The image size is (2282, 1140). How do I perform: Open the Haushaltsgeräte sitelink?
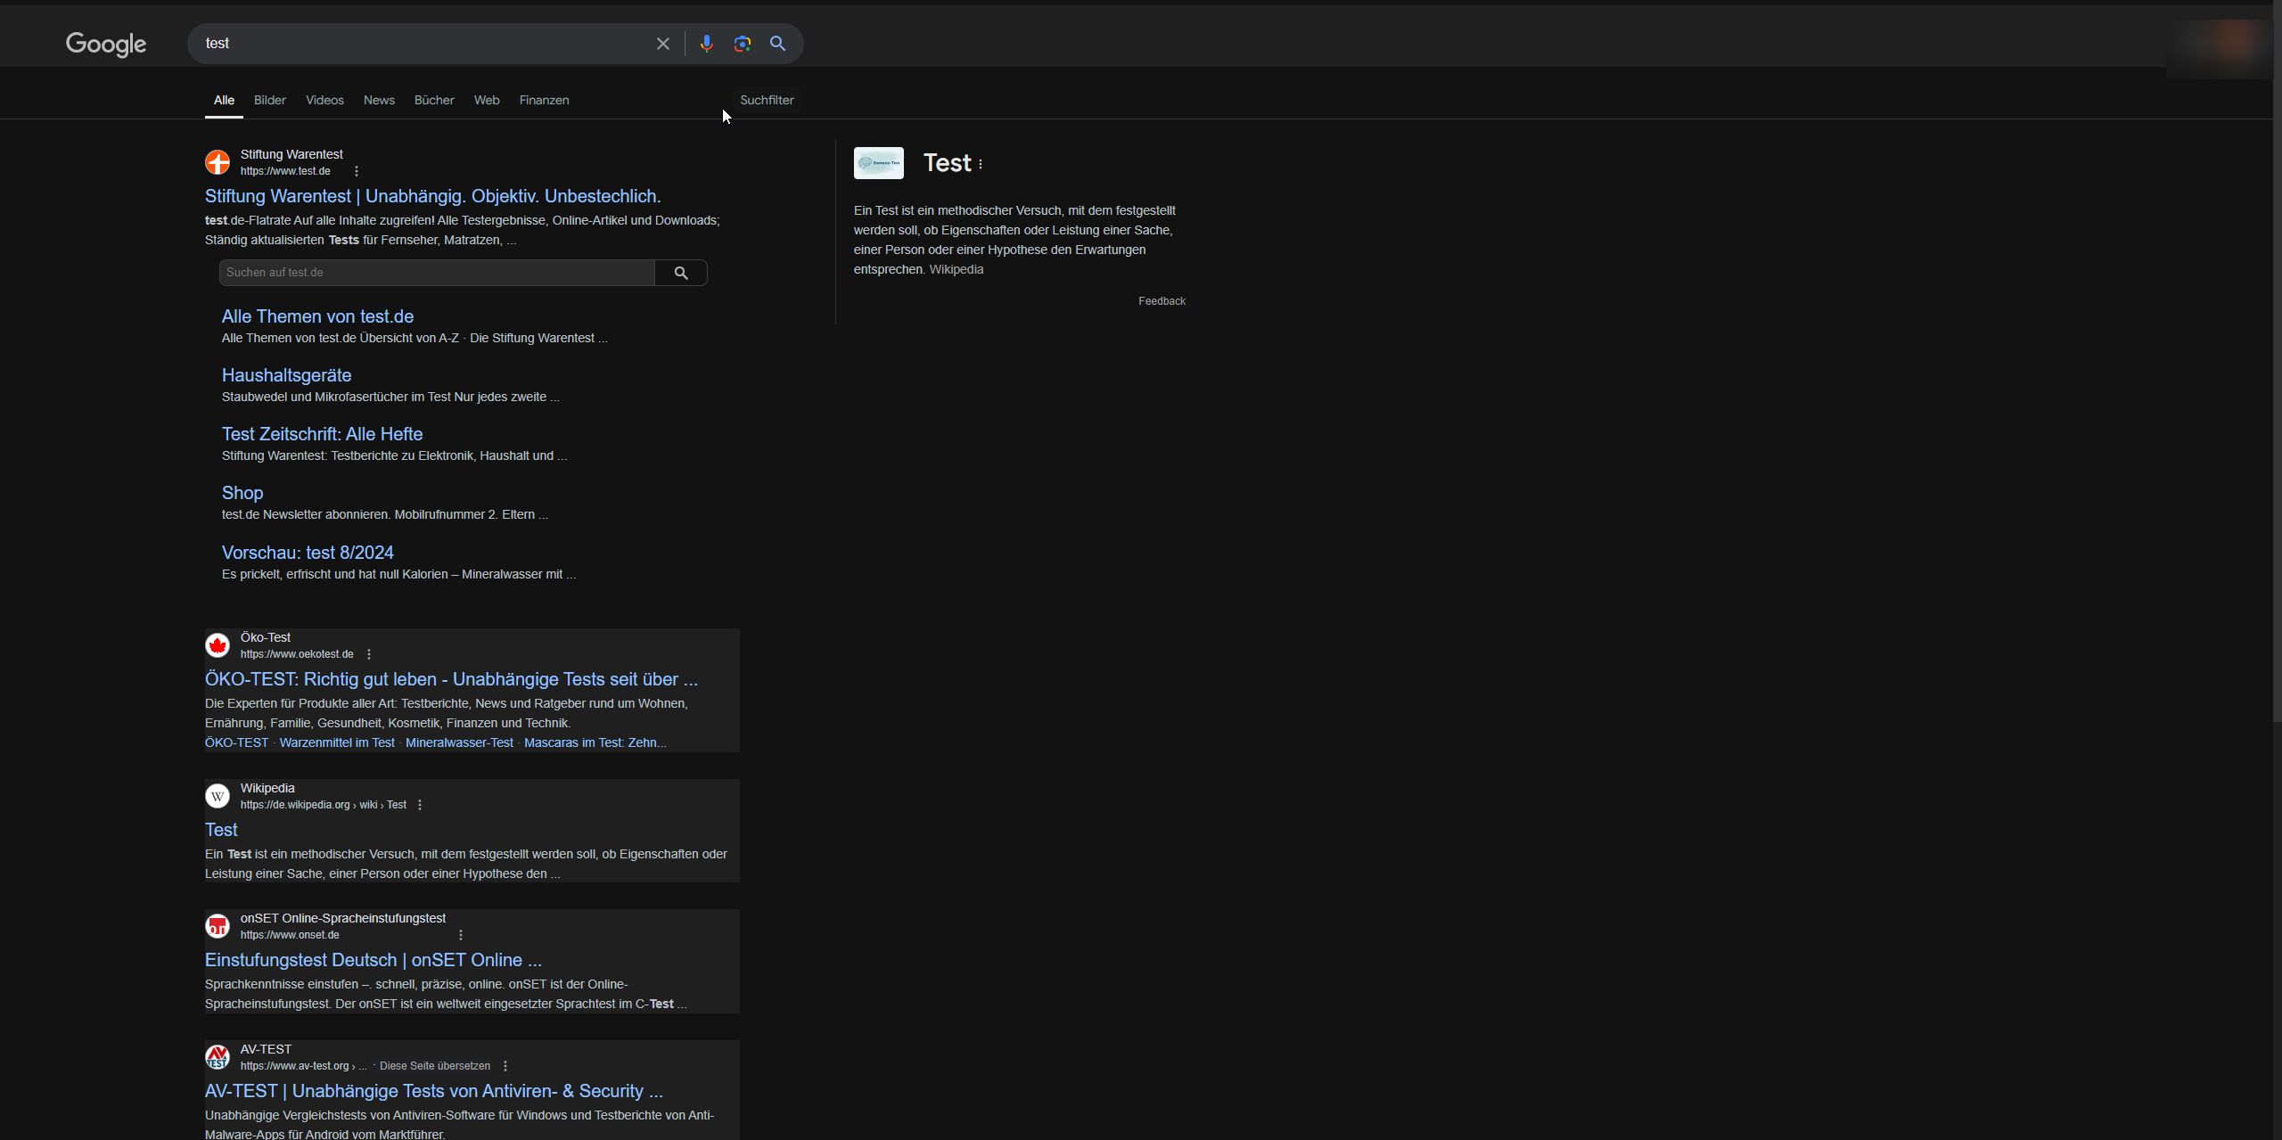point(286,375)
